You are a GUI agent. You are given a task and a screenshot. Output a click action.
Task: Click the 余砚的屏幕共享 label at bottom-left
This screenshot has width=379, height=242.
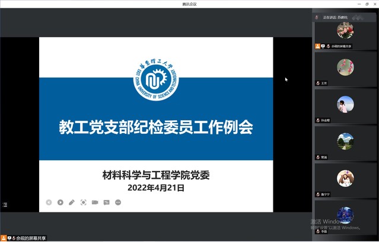coord(31,238)
